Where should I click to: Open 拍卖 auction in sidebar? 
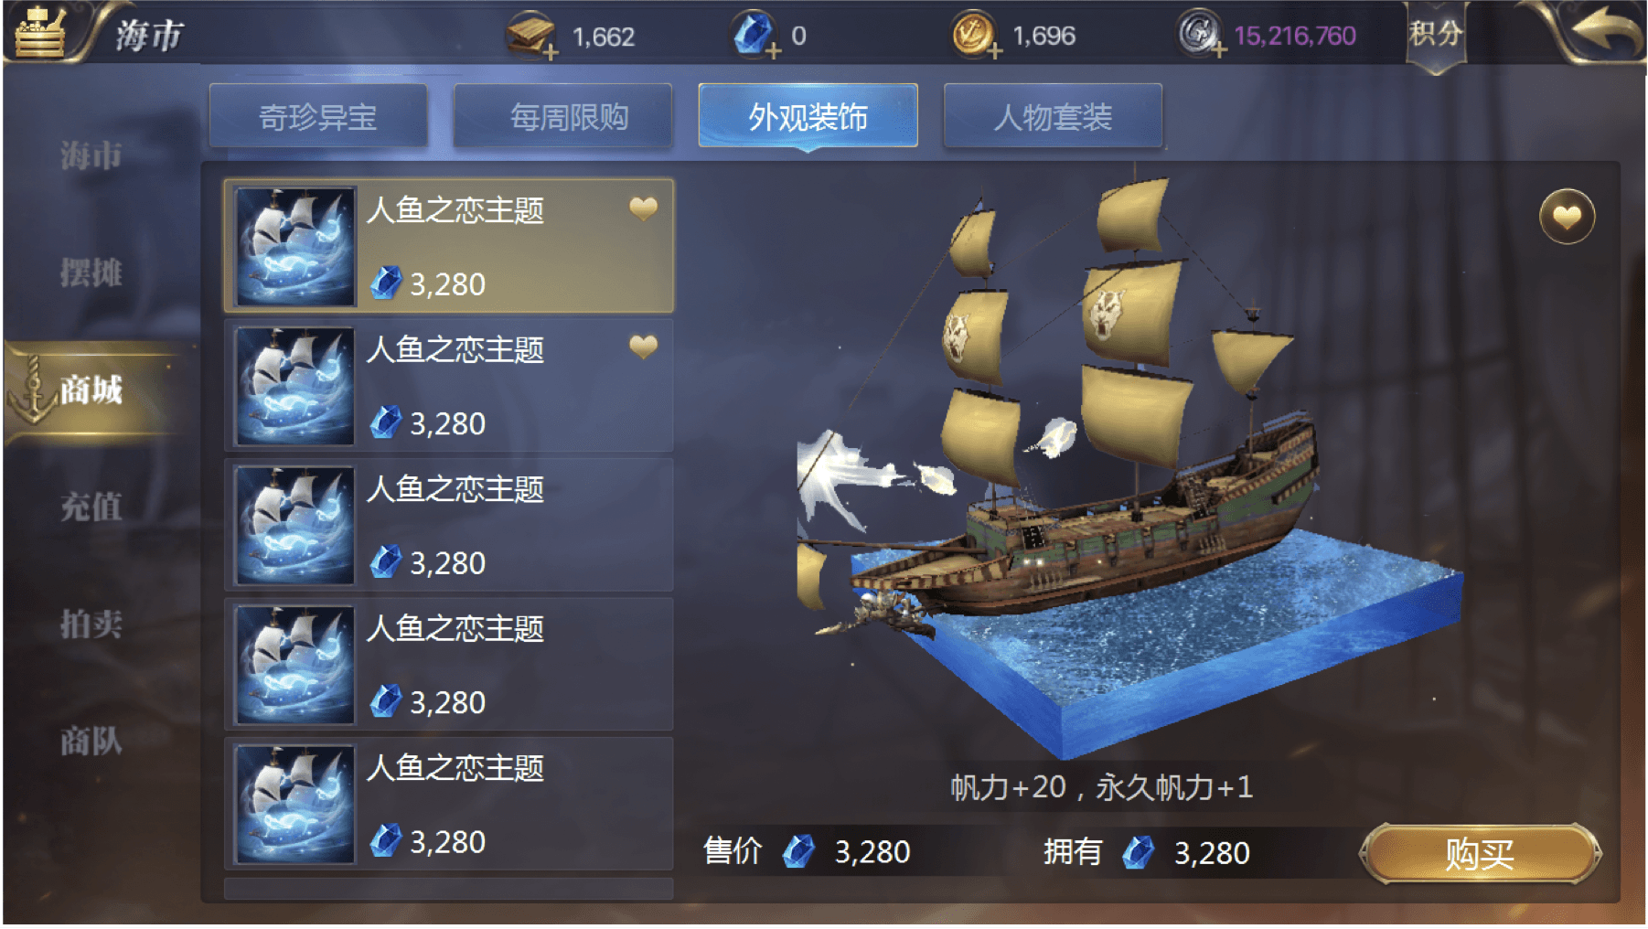91,625
